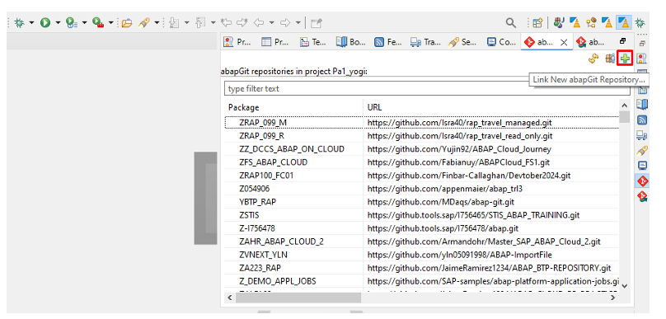Click the Next Edit Location forward icon
Viewport: 666px width, 319px height.
coord(242,22)
